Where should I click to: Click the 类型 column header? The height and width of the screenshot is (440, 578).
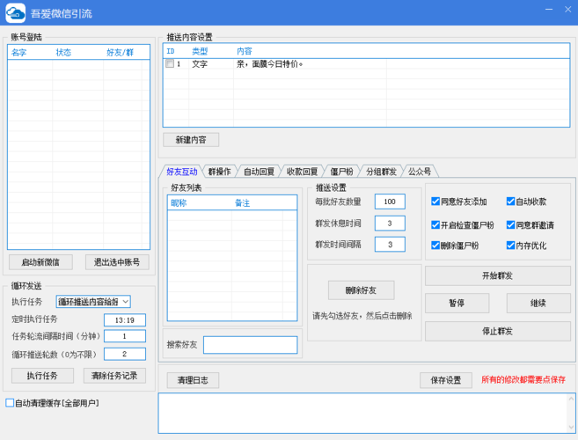point(200,51)
